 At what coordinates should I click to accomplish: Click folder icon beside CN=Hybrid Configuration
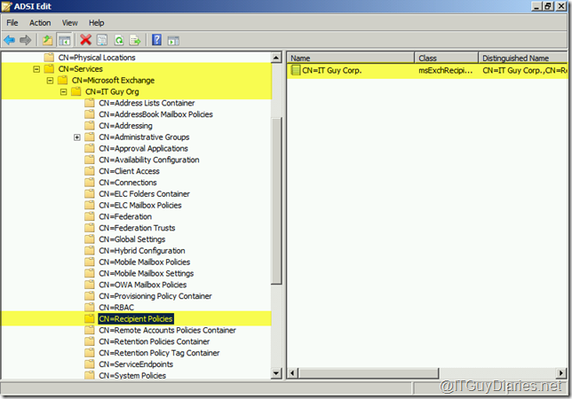tap(90, 250)
